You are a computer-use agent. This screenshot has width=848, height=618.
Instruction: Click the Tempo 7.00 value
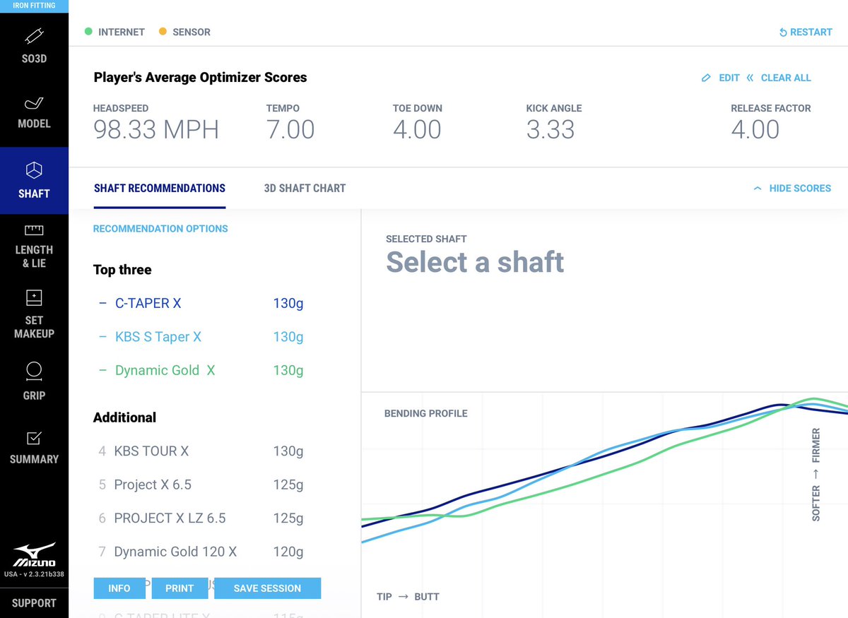pyautogui.click(x=290, y=130)
